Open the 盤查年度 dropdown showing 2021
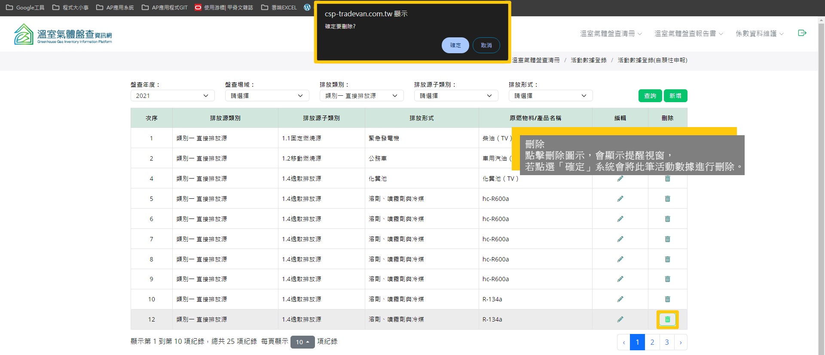The height and width of the screenshot is (355, 825). click(172, 96)
